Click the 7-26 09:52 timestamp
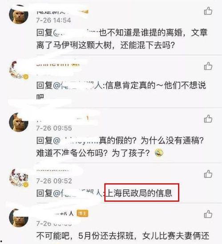The height and width of the screenshot is (244, 222). pyautogui.click(x=54, y=181)
